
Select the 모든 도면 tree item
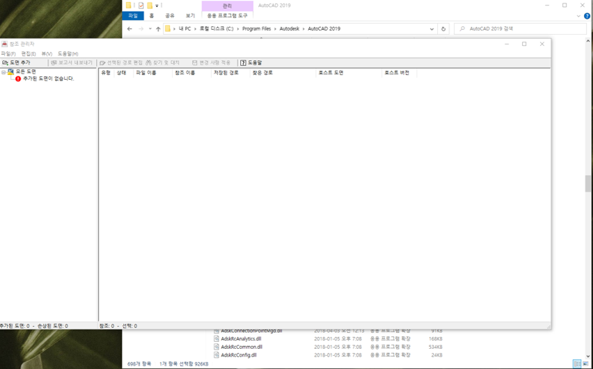click(x=26, y=72)
